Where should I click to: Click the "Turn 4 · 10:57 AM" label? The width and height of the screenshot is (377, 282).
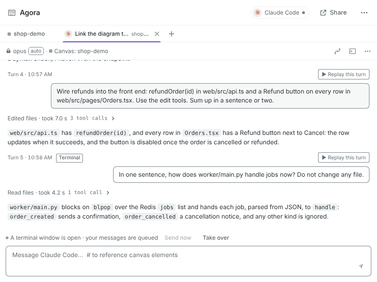[x=30, y=74]
